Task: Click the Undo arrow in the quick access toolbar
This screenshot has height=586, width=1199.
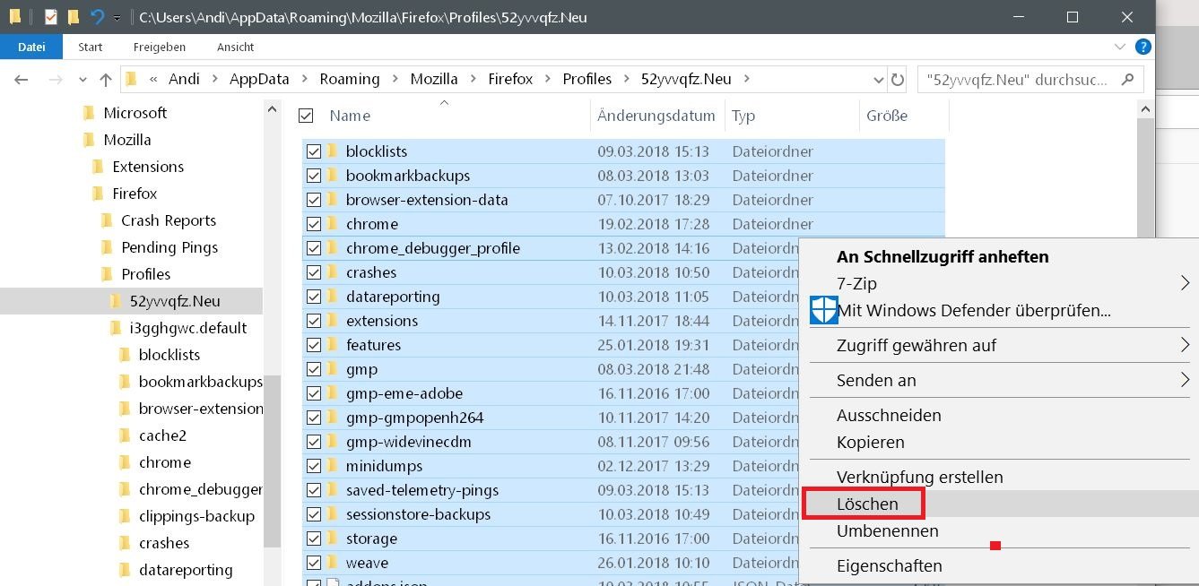Action: (97, 17)
